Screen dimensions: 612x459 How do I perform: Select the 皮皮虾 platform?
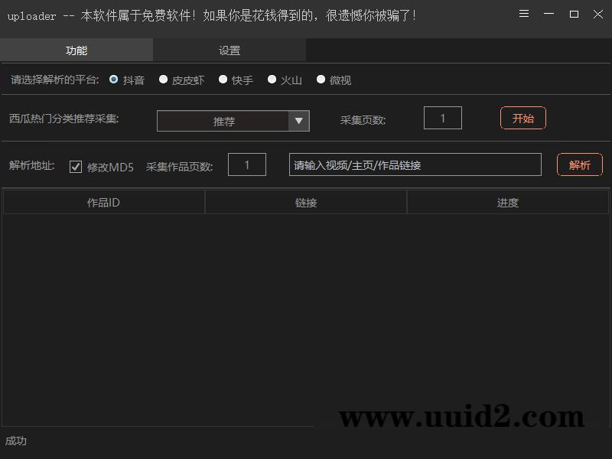pyautogui.click(x=163, y=79)
